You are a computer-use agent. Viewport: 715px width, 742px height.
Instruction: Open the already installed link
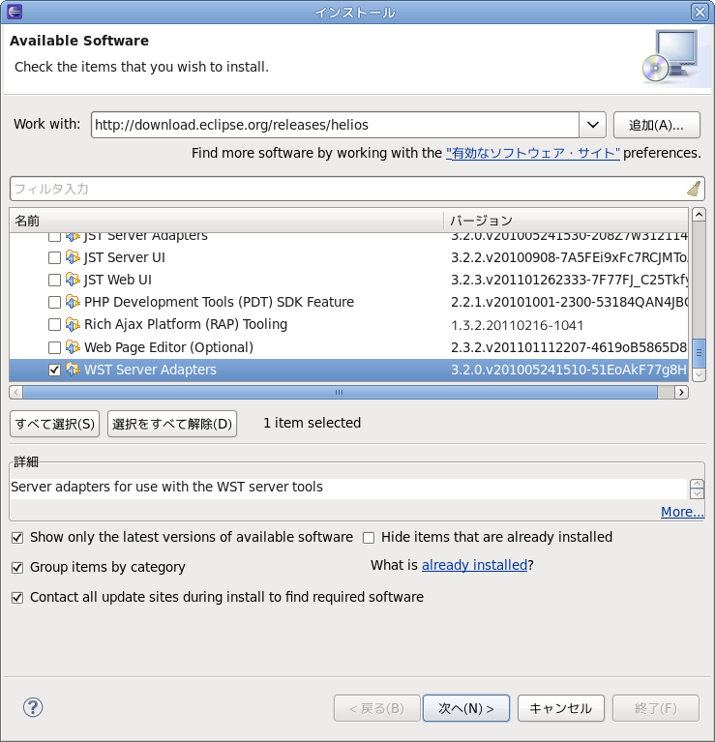point(474,565)
